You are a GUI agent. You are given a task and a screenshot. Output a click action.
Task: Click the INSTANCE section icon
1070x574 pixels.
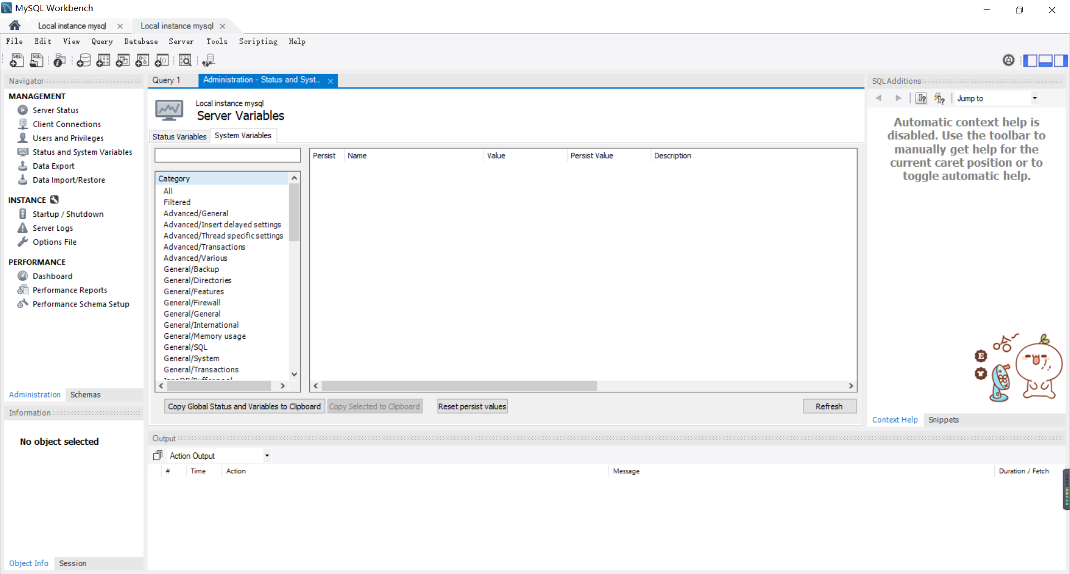(x=54, y=200)
